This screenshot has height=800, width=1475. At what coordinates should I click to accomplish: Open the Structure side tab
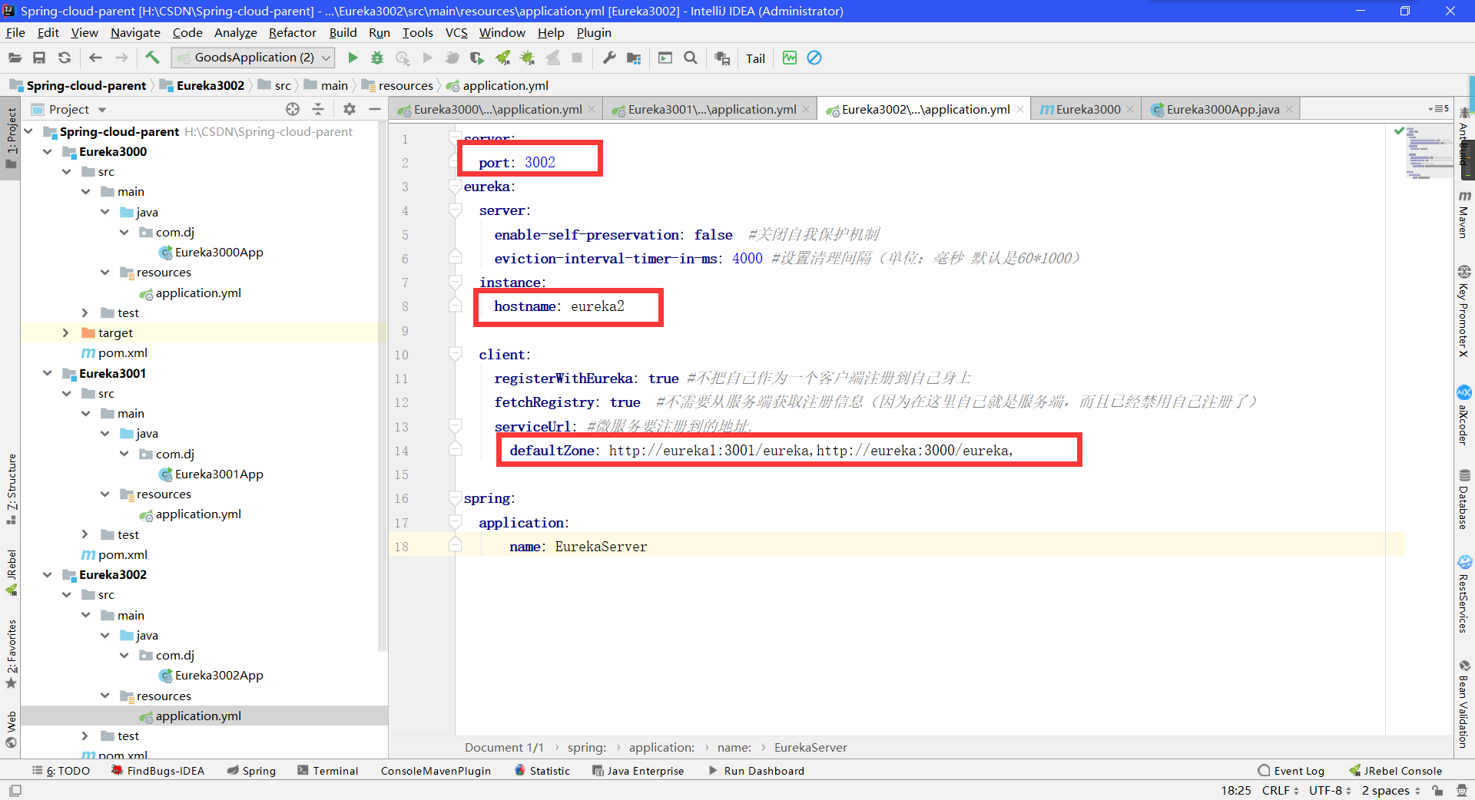(11, 489)
